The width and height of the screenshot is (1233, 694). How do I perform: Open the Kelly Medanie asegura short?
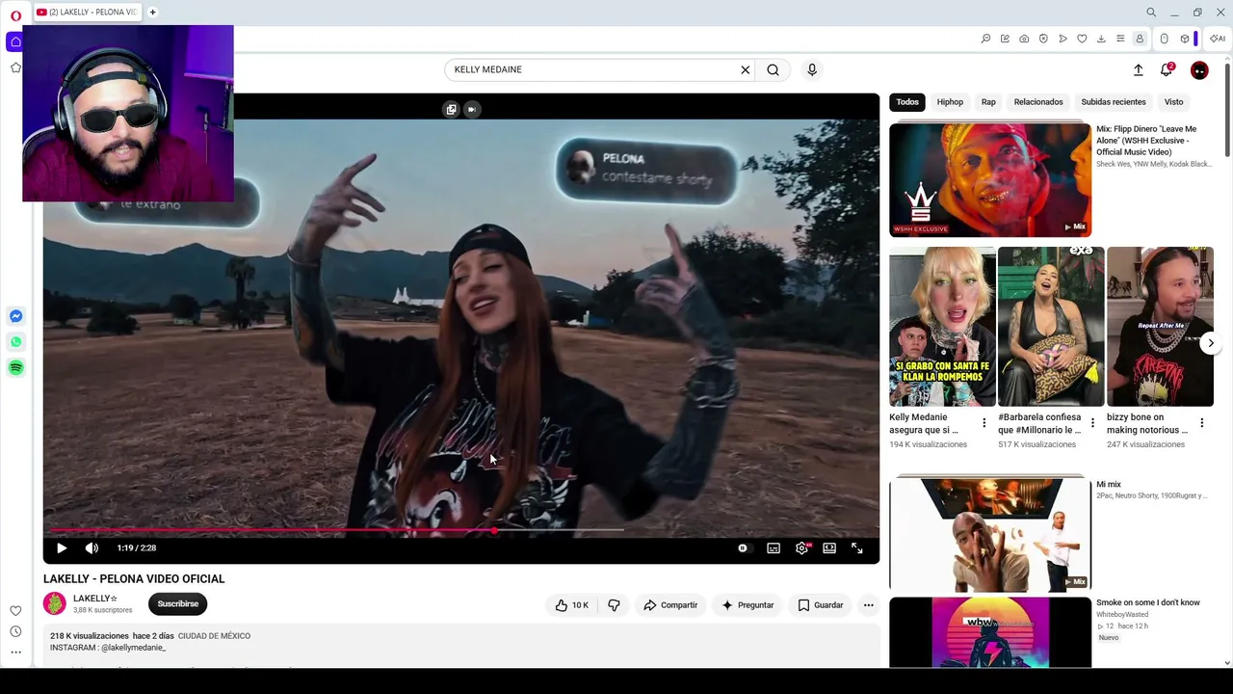pos(942,326)
